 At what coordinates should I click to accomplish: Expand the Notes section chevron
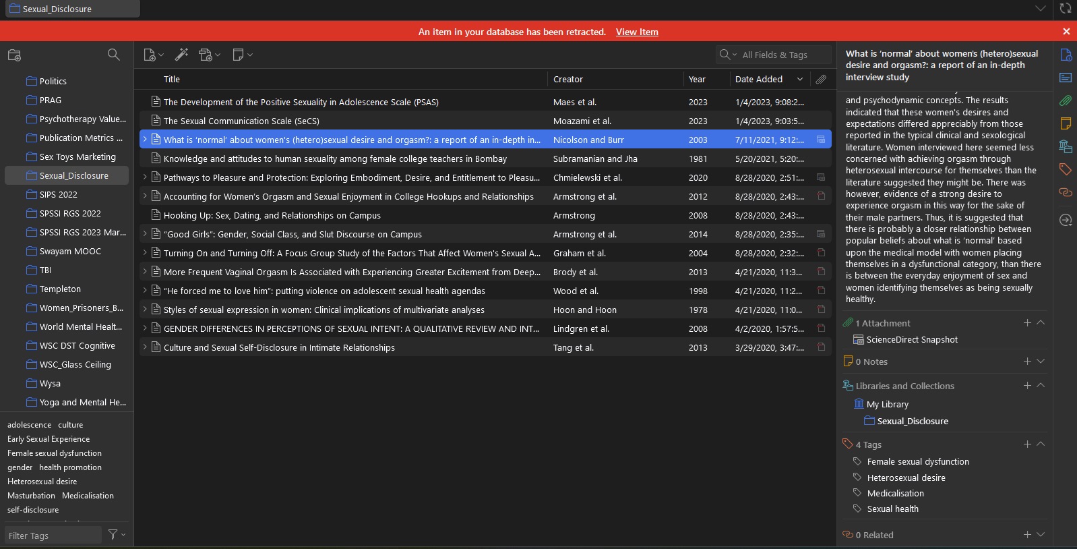(1041, 362)
